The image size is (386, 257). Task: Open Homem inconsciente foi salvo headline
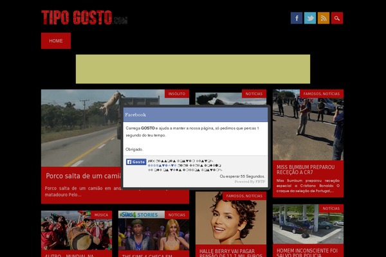307,253
